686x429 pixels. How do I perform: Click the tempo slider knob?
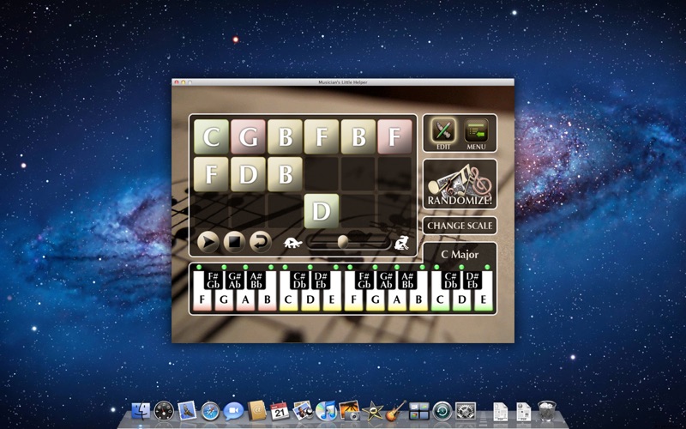pyautogui.click(x=343, y=241)
